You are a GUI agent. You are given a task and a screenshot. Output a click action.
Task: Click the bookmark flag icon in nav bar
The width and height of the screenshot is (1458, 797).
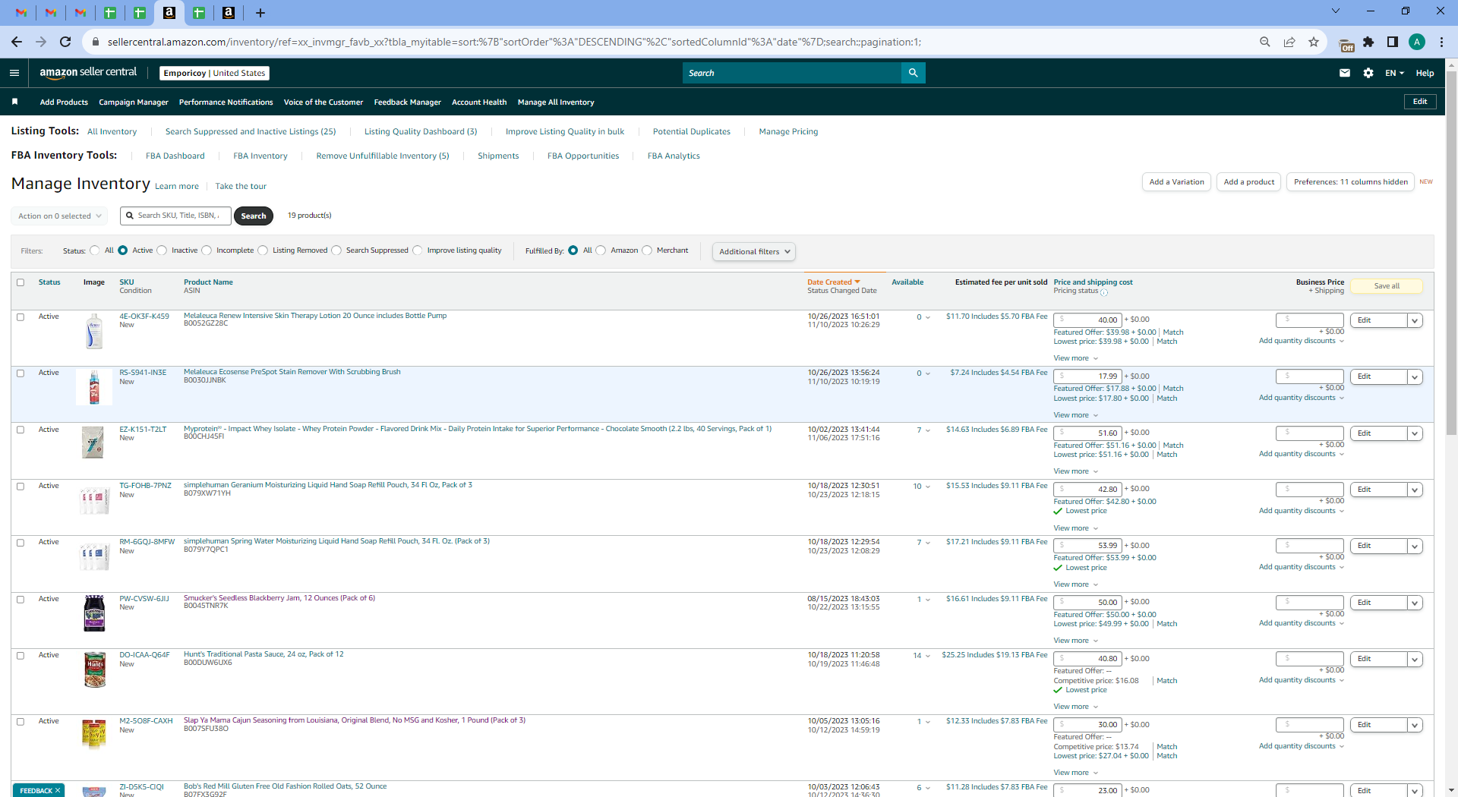tap(14, 102)
